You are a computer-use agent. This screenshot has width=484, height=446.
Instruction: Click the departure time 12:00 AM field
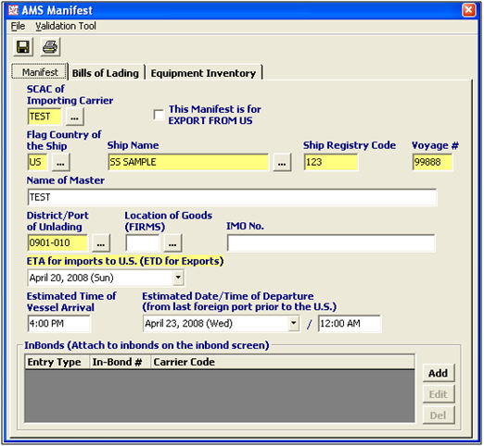(x=350, y=324)
